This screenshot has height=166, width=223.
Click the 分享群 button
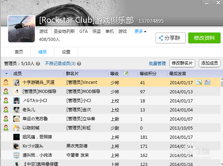click(171, 38)
